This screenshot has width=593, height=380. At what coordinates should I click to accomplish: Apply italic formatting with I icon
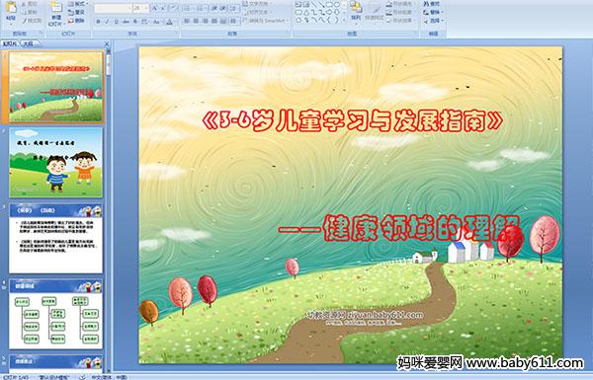[x=107, y=22]
